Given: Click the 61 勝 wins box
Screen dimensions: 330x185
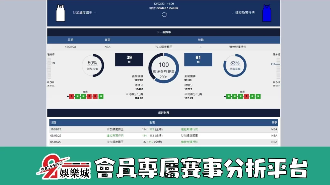Looking at the screenshot, I should (198, 60).
